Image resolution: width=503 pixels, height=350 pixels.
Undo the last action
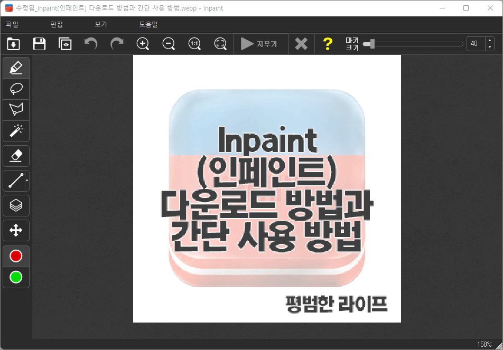coord(91,44)
